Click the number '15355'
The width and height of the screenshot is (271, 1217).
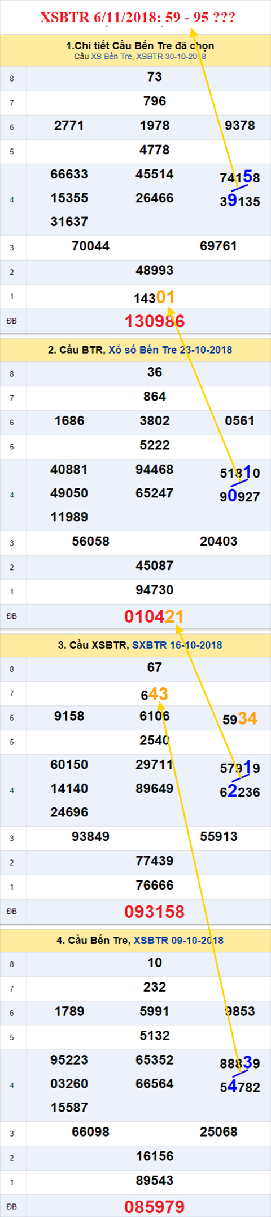(x=69, y=198)
